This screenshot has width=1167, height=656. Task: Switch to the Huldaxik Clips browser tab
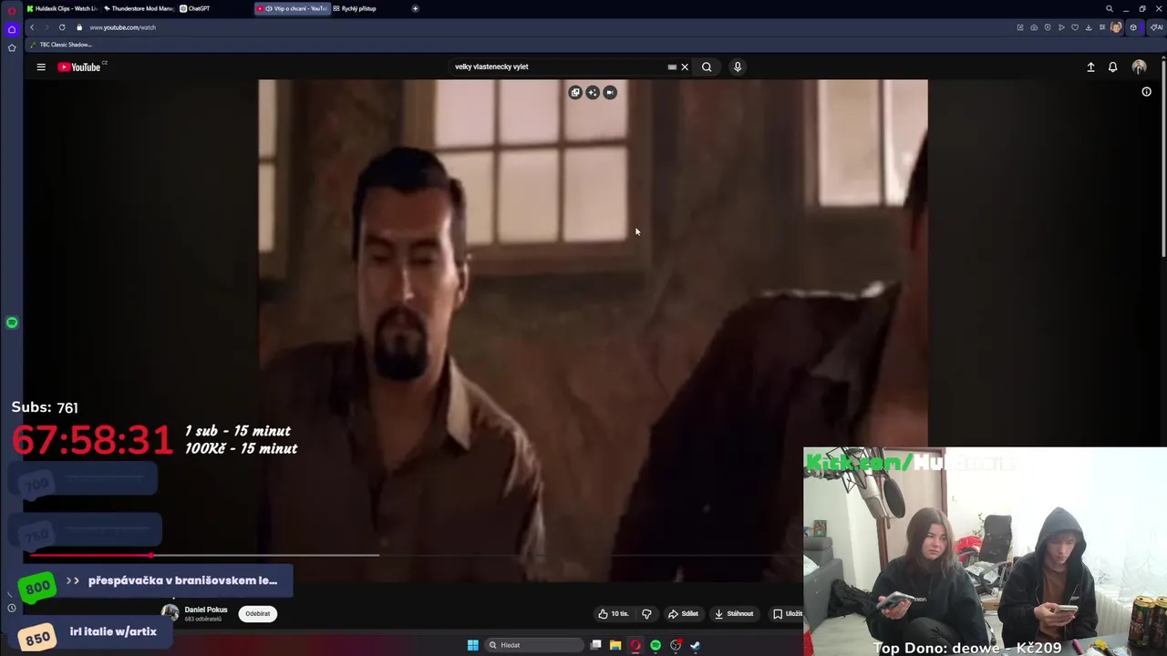tap(62, 8)
